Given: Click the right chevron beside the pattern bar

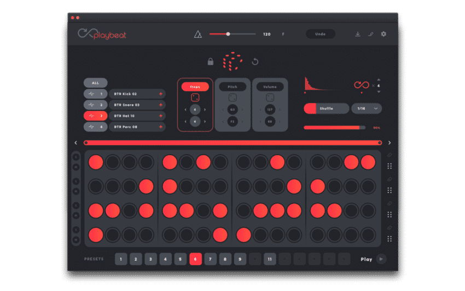Looking at the screenshot, I should [x=390, y=143].
